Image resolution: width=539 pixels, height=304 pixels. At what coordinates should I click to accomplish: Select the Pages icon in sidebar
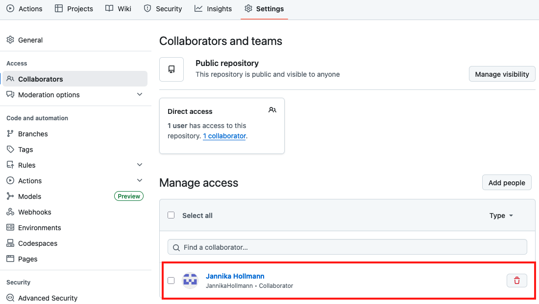coord(10,259)
